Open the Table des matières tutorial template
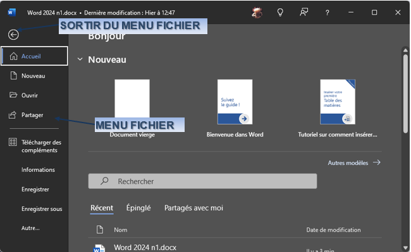Viewport: 411px width, 252px height. [338, 102]
